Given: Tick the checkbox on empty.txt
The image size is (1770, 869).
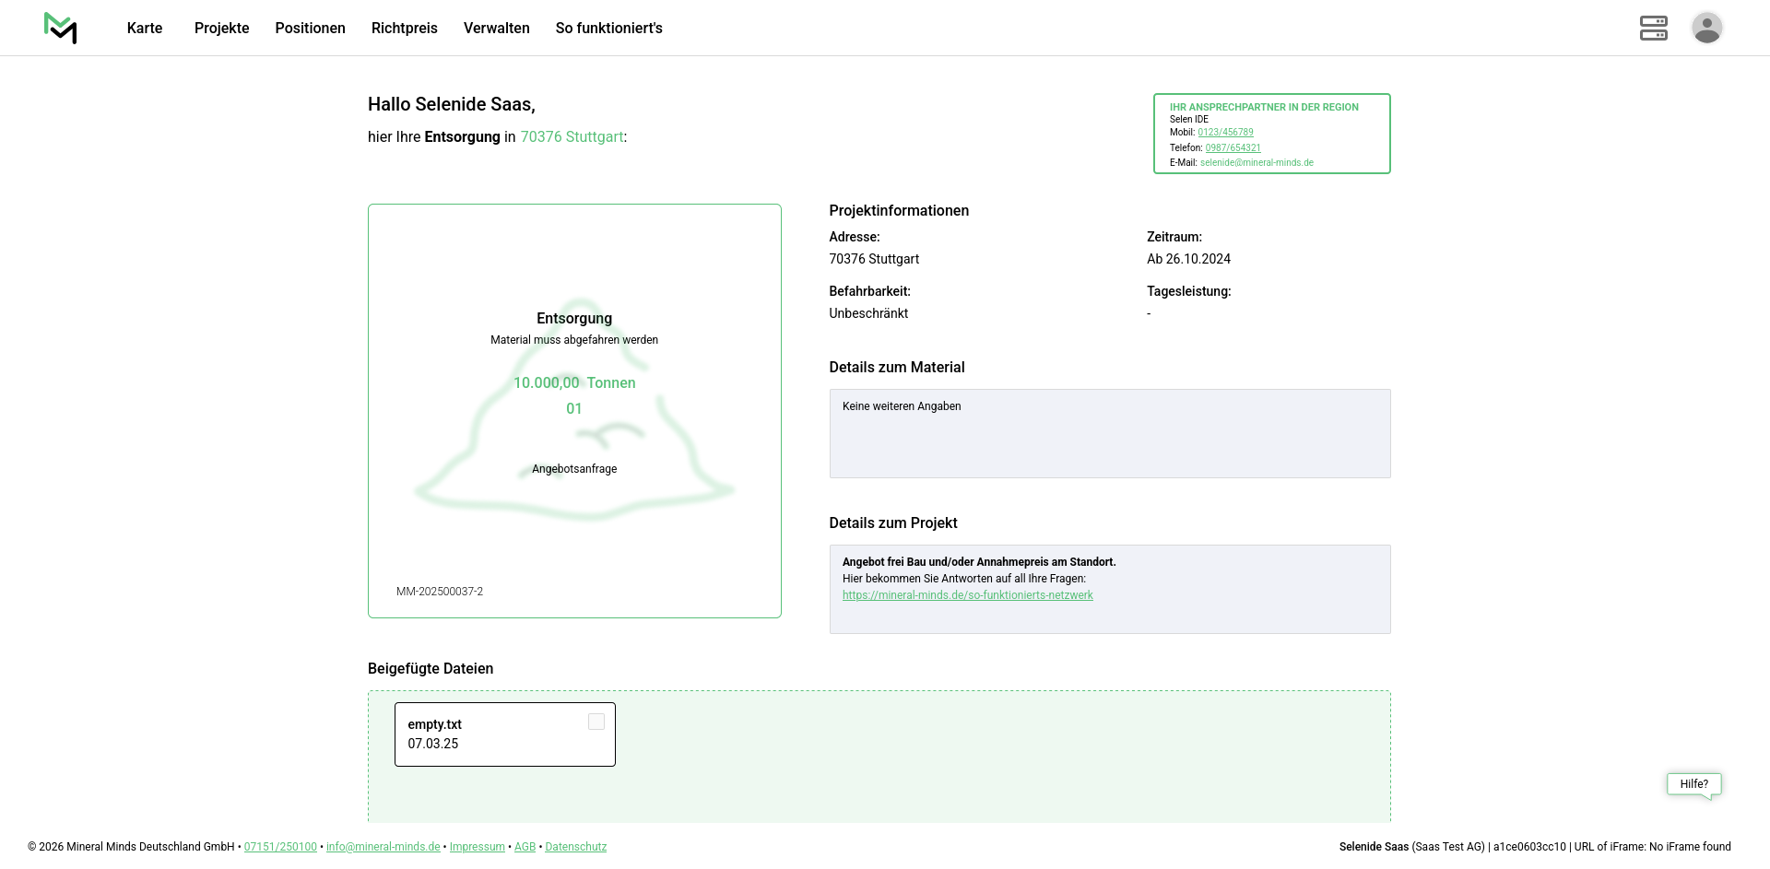Looking at the screenshot, I should coord(596,722).
